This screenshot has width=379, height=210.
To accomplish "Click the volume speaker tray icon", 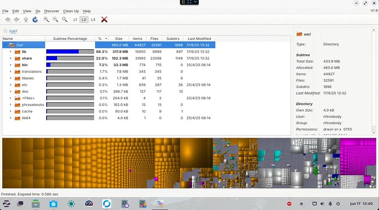I will click(x=322, y=204).
